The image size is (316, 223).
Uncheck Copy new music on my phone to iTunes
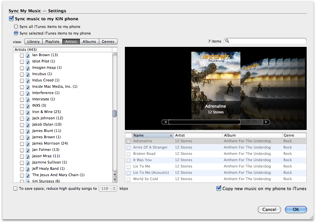click(x=219, y=188)
